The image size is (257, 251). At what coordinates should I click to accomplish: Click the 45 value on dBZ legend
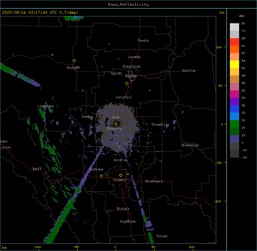coord(243,83)
